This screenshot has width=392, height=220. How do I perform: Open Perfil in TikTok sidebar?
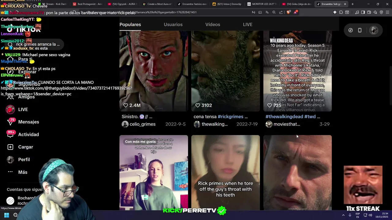point(19,159)
